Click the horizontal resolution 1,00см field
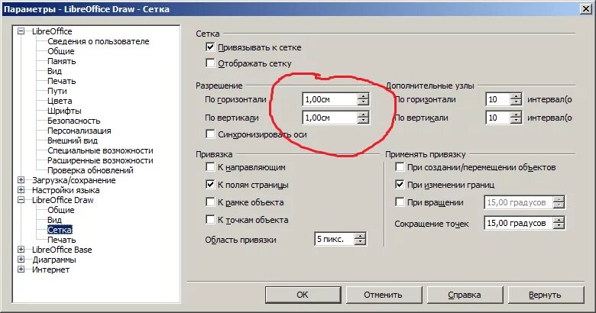 pyautogui.click(x=329, y=99)
